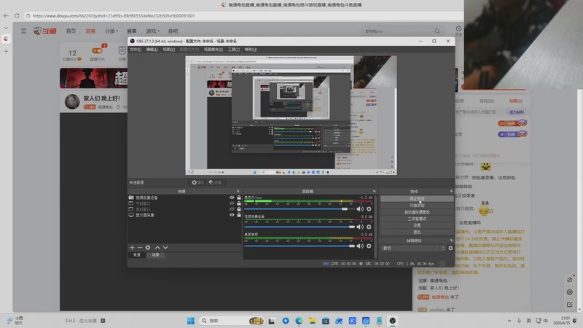
Task: Click 工作室模式 button
Action: point(417,219)
